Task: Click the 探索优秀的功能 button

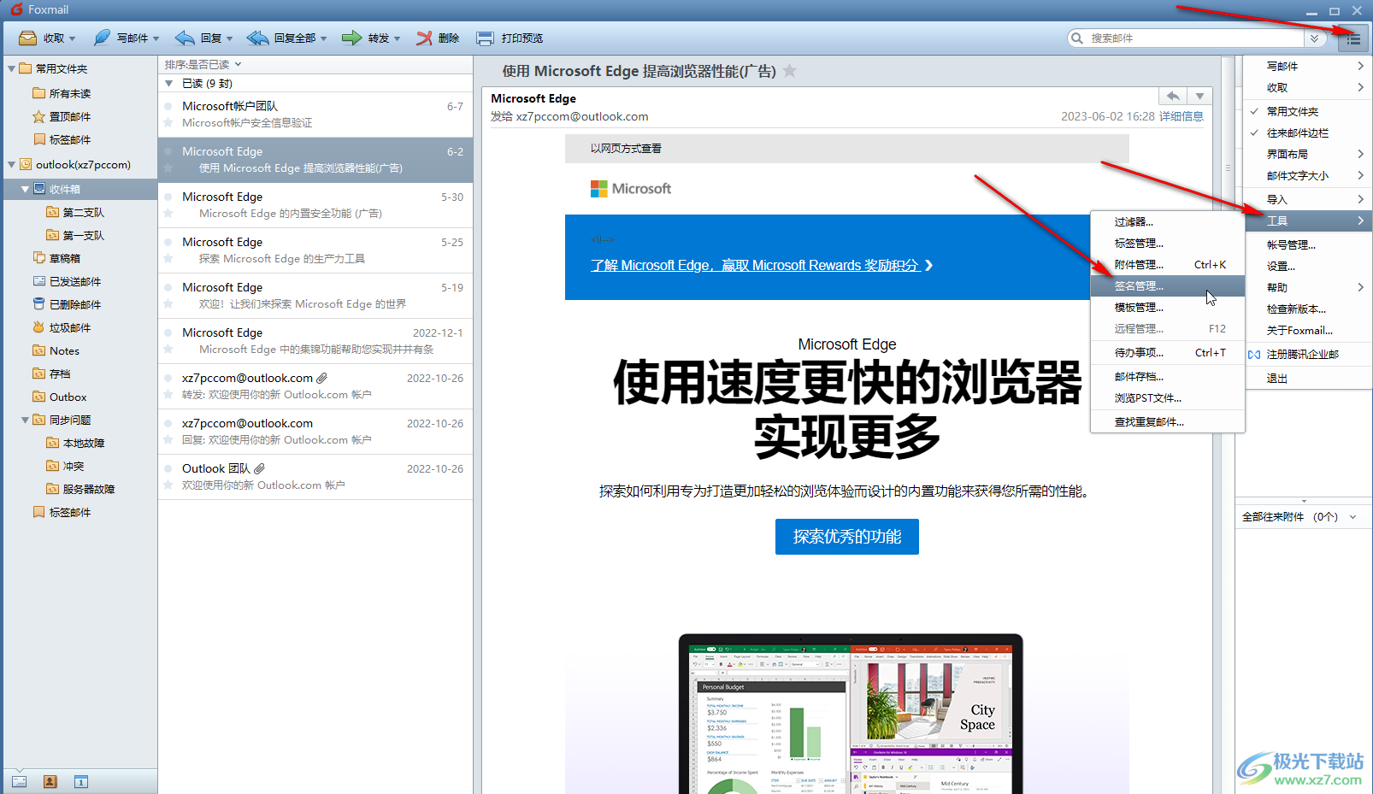Action: (x=846, y=537)
